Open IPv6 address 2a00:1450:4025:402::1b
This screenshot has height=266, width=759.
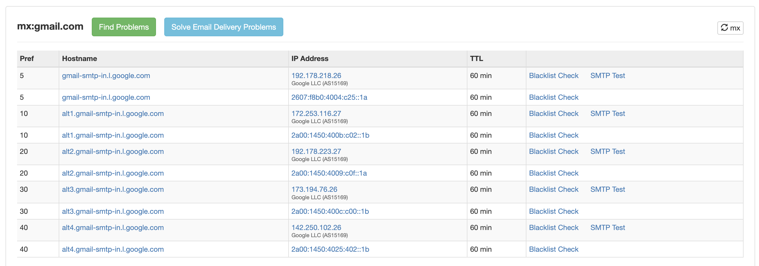tap(330, 249)
